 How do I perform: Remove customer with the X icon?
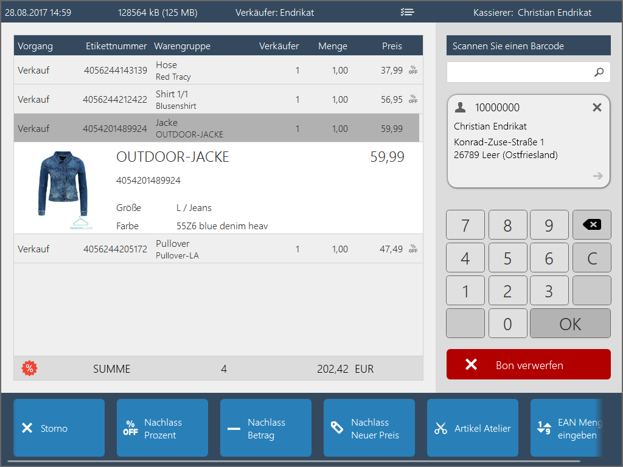(x=597, y=108)
